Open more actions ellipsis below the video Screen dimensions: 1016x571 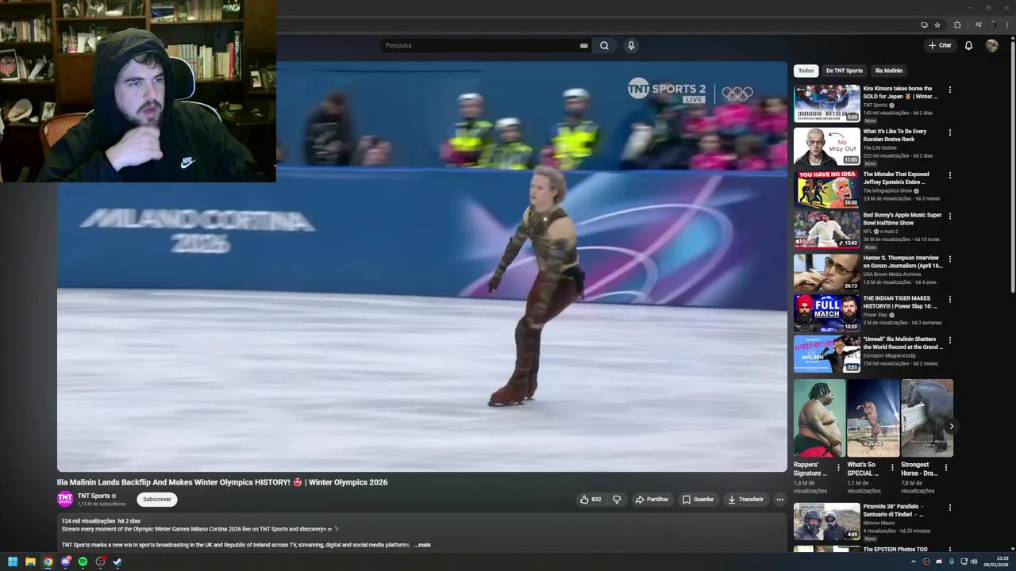coord(780,500)
